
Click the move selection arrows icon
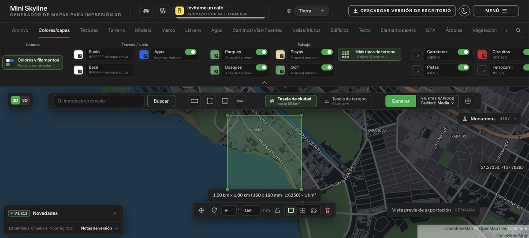(201, 210)
